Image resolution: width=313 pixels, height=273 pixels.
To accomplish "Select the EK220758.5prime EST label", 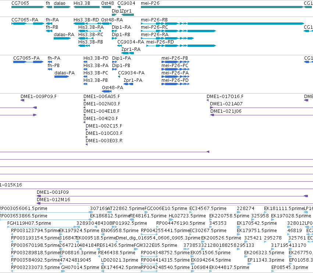I will point(229,216).
